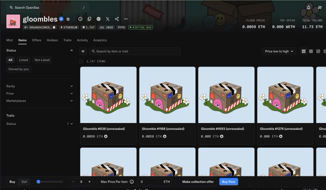Open the Gloomble #1188 thumbnail
The image size is (326, 190).
click(x=167, y=95)
